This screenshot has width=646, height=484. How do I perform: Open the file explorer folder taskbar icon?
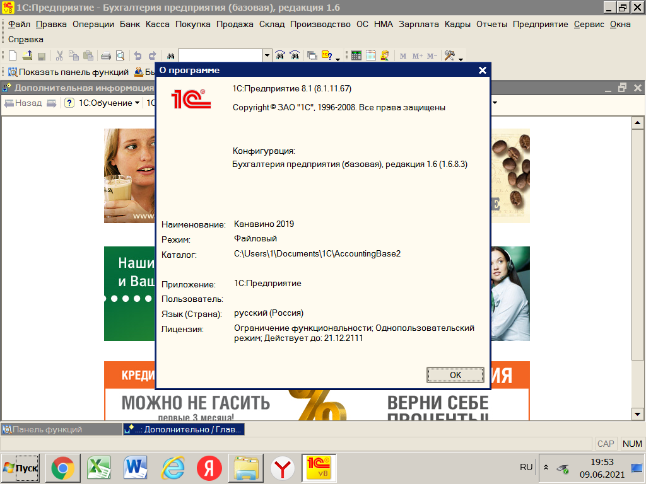pyautogui.click(x=247, y=468)
